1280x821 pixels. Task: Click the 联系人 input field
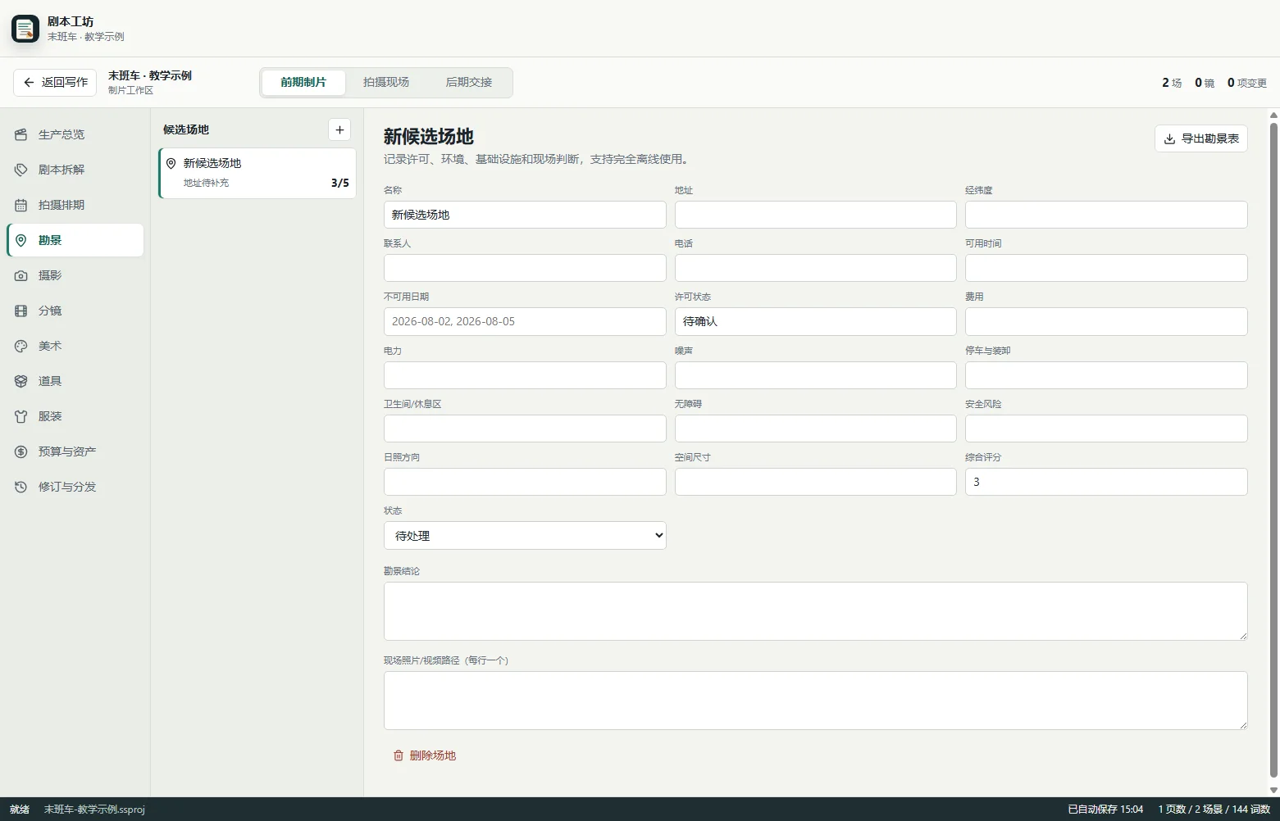(x=525, y=268)
